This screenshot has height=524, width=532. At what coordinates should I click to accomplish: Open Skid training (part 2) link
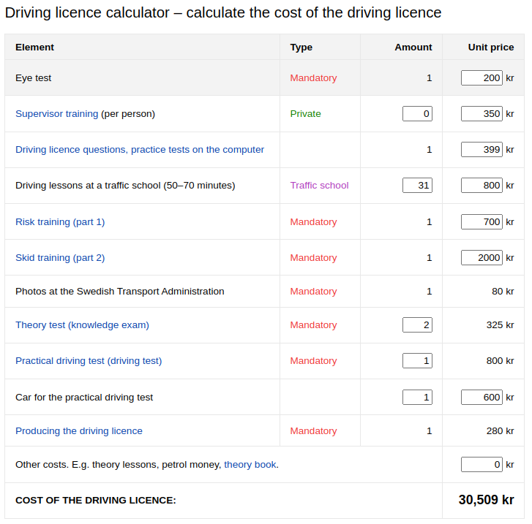click(x=60, y=258)
